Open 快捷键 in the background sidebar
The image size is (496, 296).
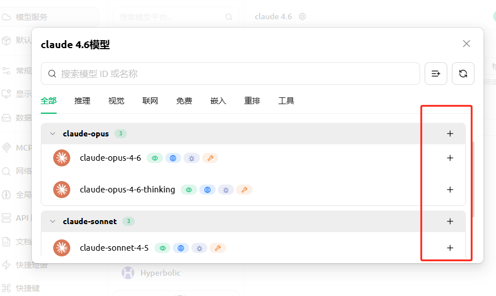tap(21, 288)
